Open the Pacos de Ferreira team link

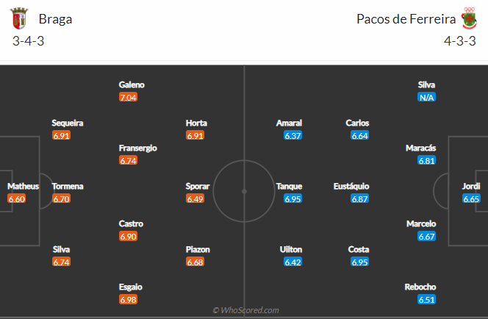[406, 19]
